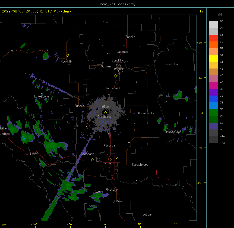Click the 0 tick on the horizontal km axis
Image resolution: width=234 pixels, height=228 pixels.
[x=105, y=224]
